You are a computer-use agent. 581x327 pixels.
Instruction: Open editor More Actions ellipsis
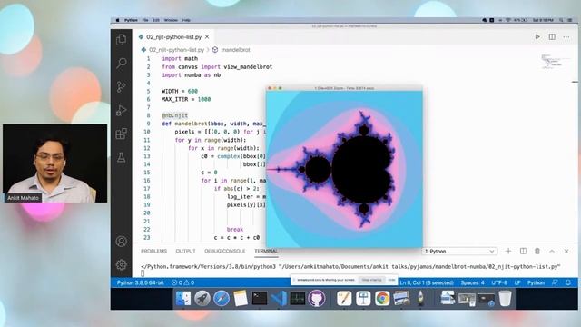[x=566, y=36]
